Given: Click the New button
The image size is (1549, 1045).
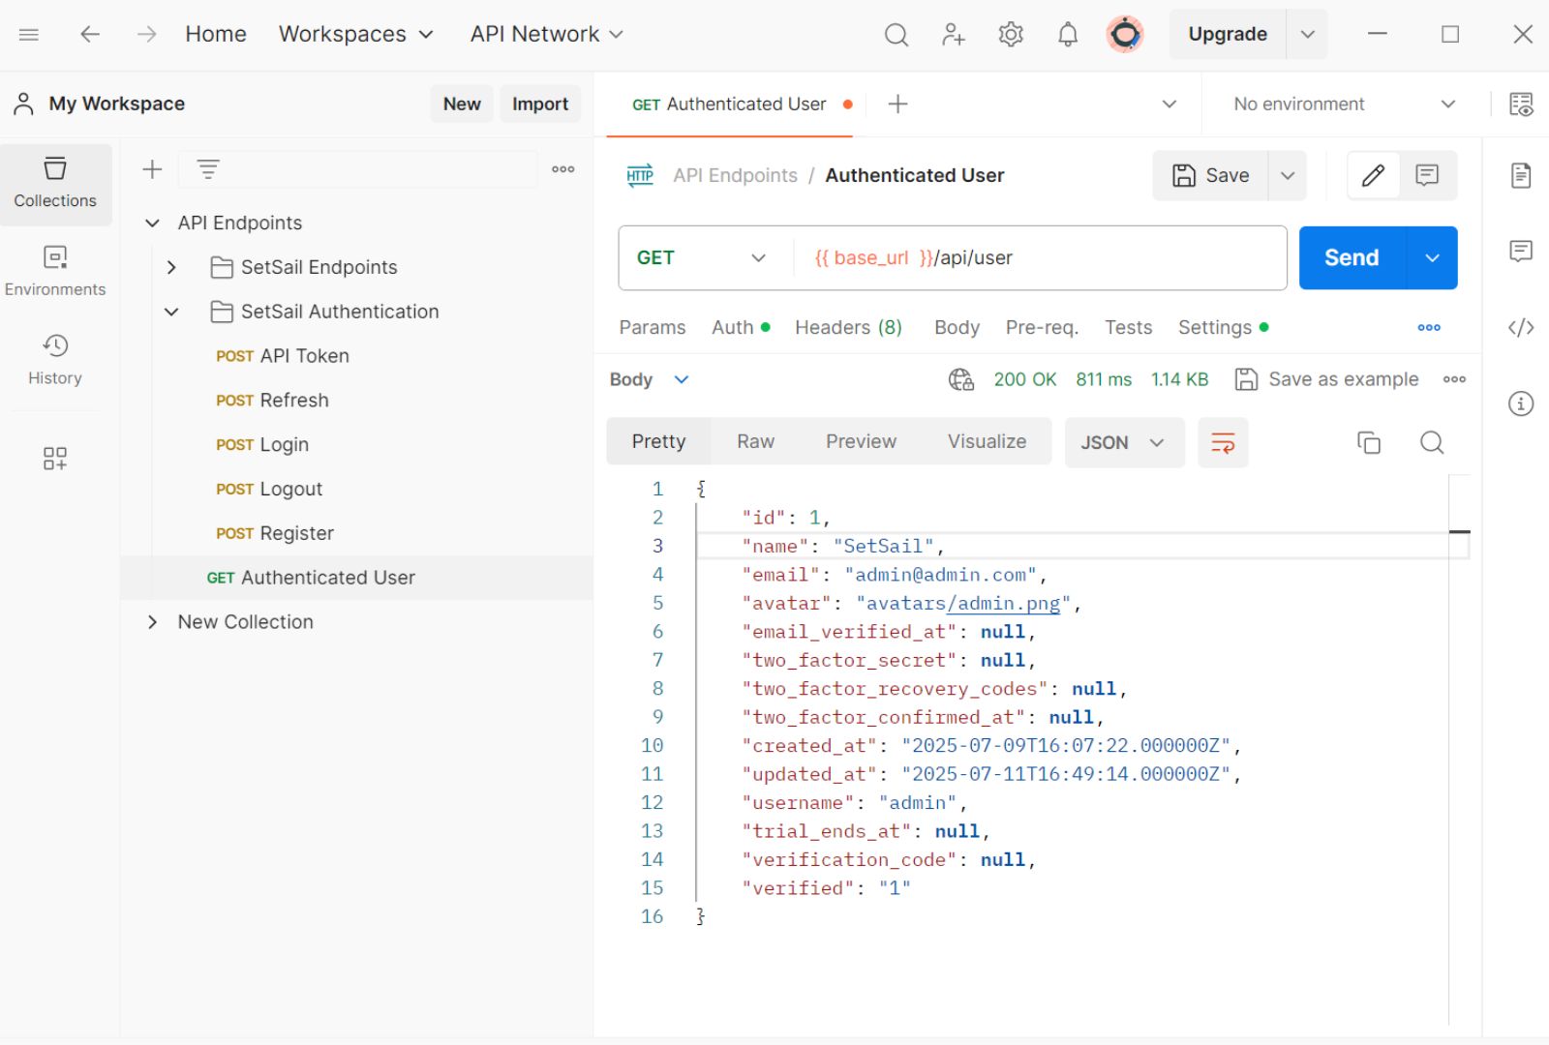Looking at the screenshot, I should click(462, 104).
